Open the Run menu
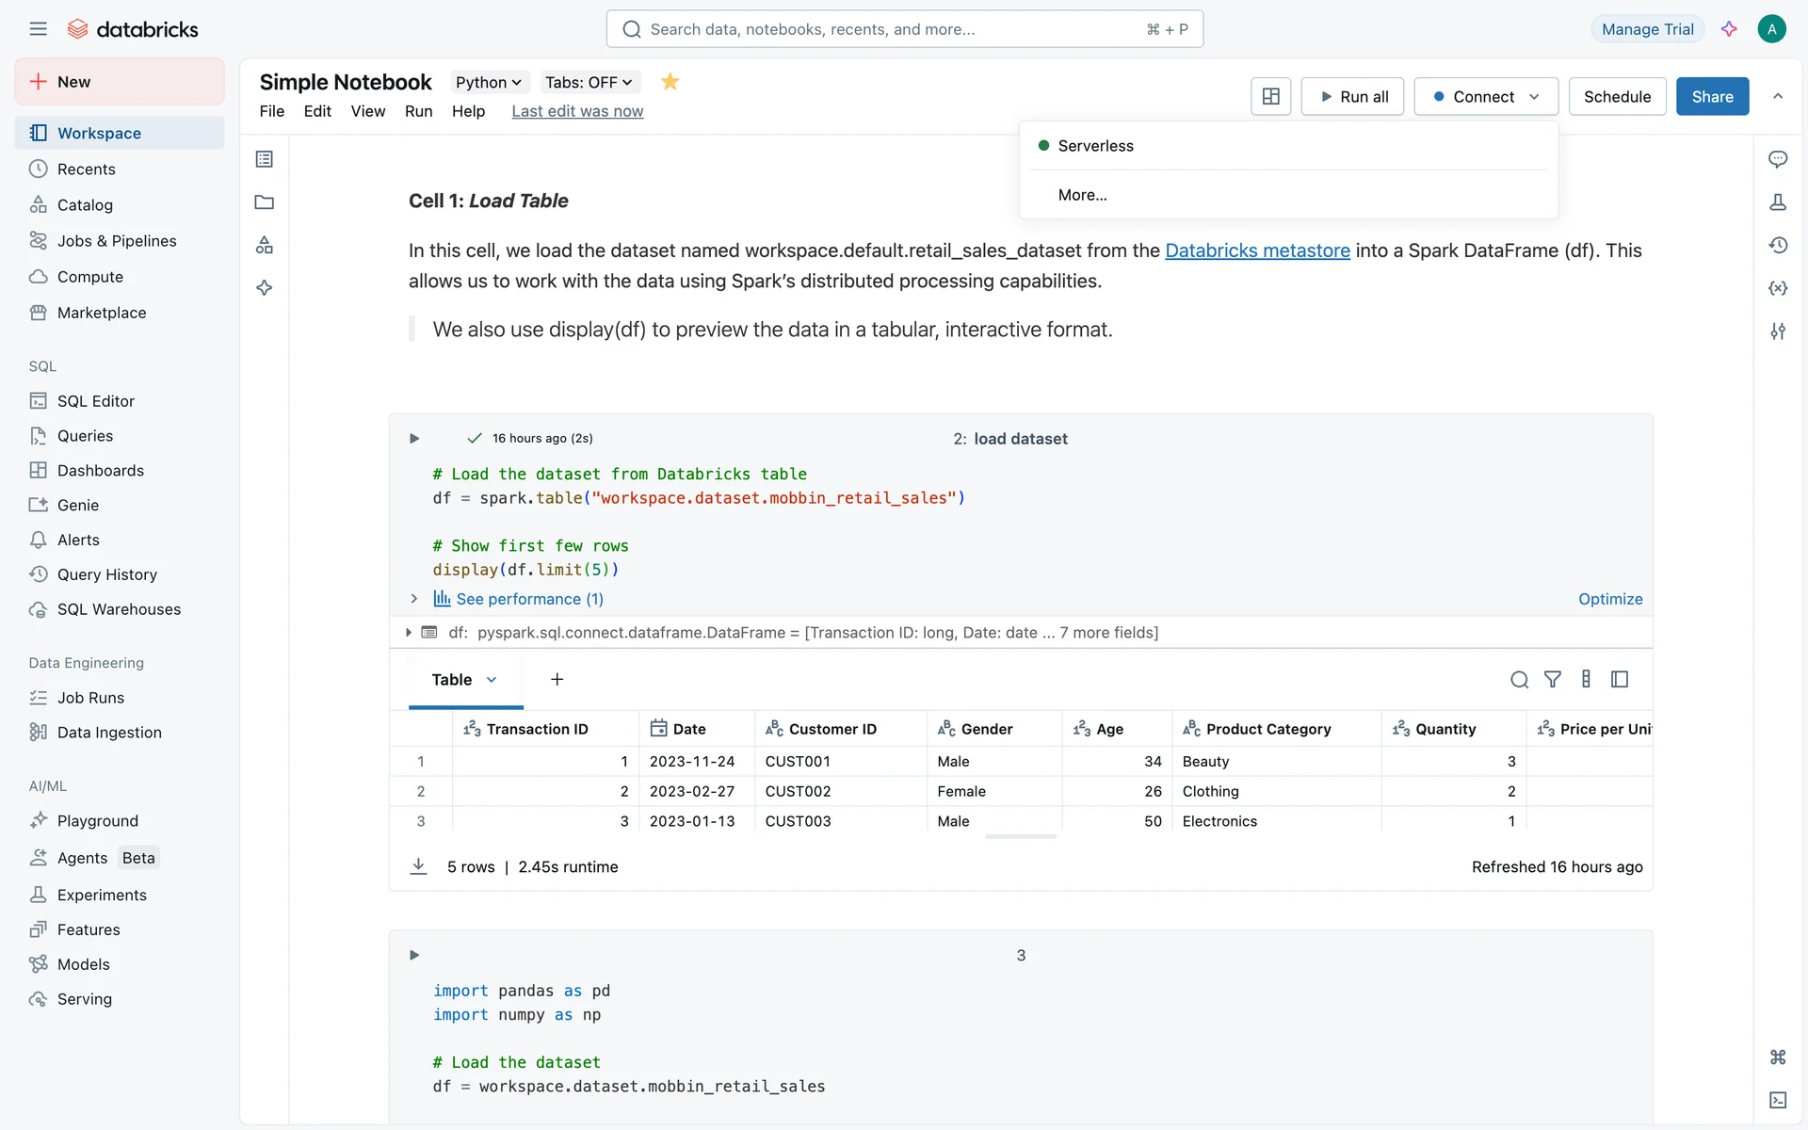Viewport: 1808px width, 1130px height. (x=418, y=111)
